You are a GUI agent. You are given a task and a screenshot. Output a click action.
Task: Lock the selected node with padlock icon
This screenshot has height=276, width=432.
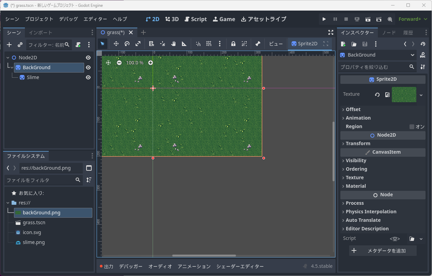[x=233, y=44]
